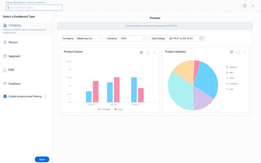Click the help question mark icon
Image resolution: width=261 pixels, height=163 pixels.
click(245, 6)
